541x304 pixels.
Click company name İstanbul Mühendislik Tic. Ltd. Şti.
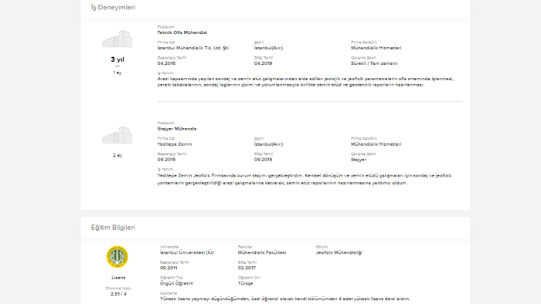[x=193, y=48]
